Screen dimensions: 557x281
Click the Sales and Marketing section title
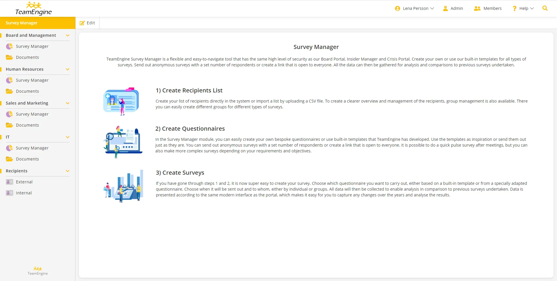tap(27, 103)
